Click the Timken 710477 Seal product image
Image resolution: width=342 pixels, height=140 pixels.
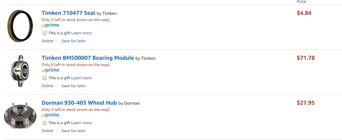20,26
